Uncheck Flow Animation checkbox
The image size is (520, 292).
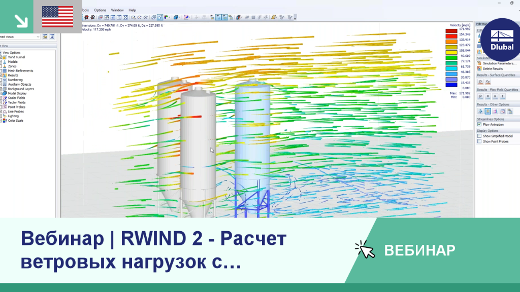pos(479,125)
